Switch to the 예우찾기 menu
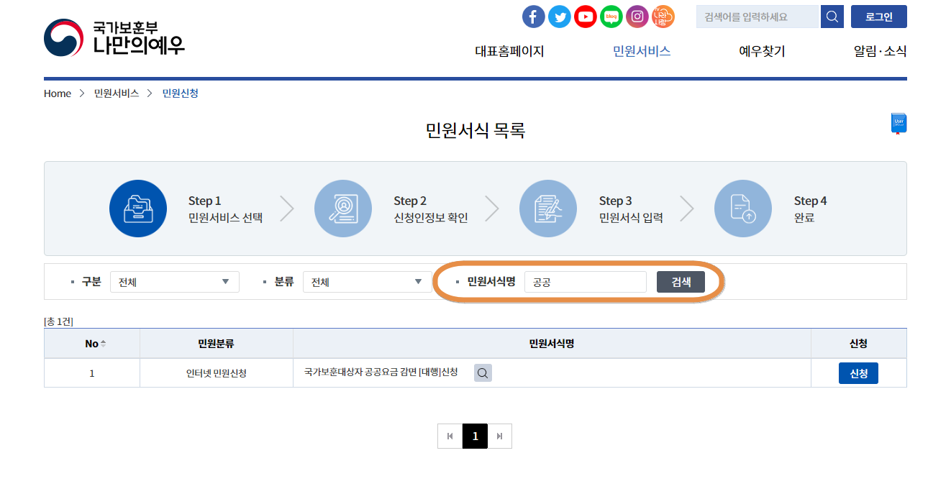928x494 pixels. click(x=762, y=51)
